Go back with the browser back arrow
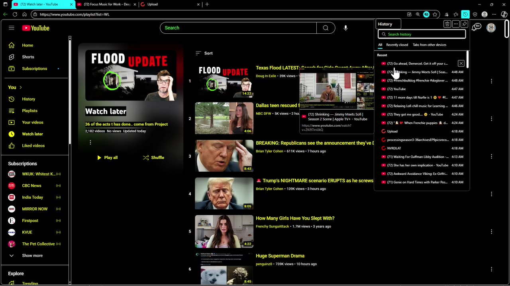 (x=5, y=14)
